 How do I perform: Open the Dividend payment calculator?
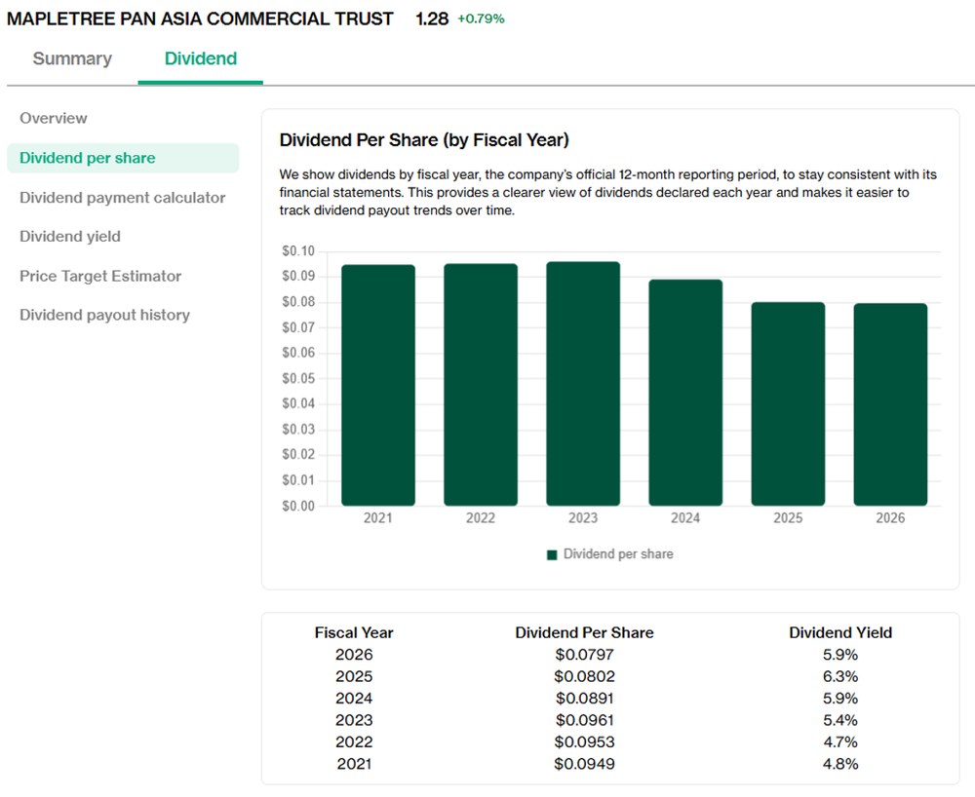[123, 198]
